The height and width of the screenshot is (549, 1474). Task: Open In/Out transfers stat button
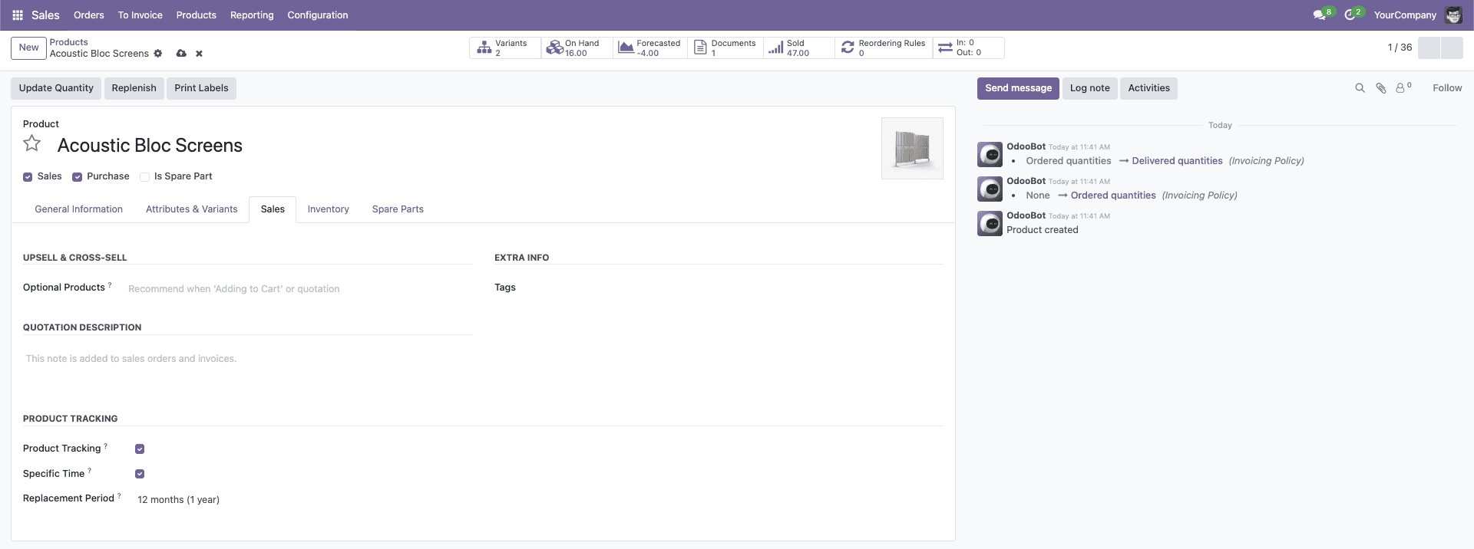click(968, 48)
